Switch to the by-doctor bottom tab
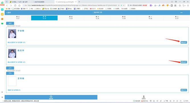 [144, 97]
